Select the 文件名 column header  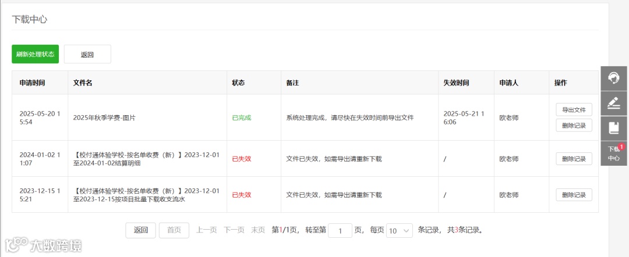pos(83,83)
